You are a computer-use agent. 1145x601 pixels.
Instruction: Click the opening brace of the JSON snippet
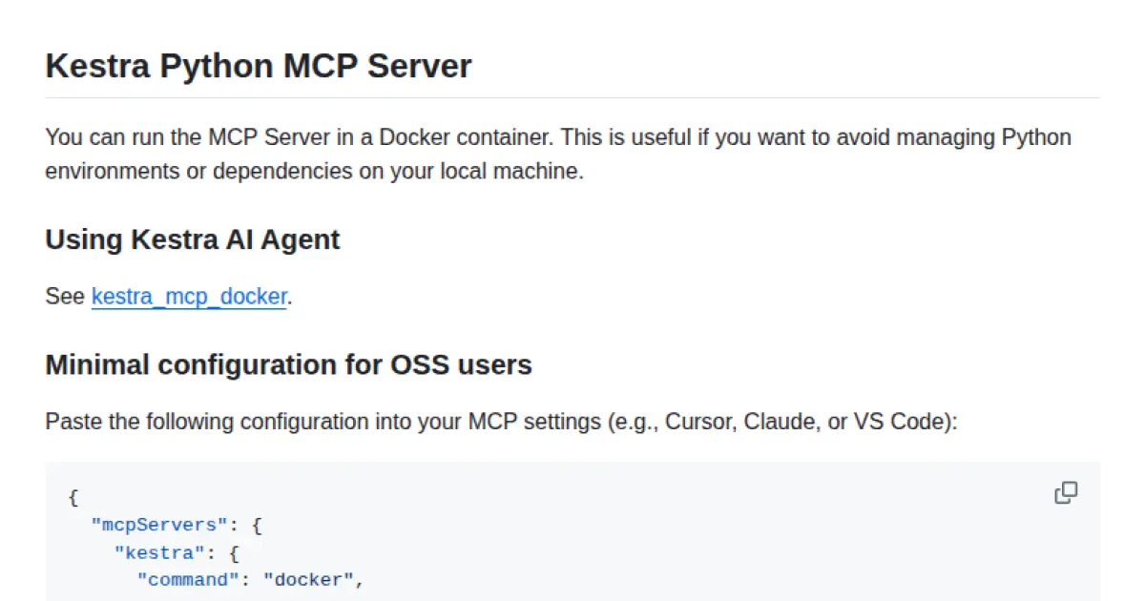72,497
